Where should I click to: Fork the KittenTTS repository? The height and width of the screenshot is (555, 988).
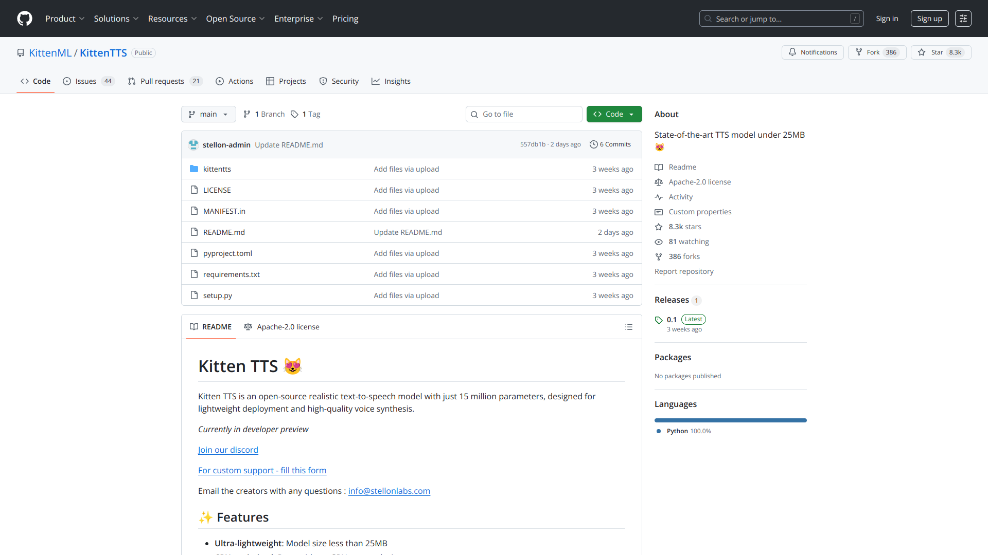[876, 52]
